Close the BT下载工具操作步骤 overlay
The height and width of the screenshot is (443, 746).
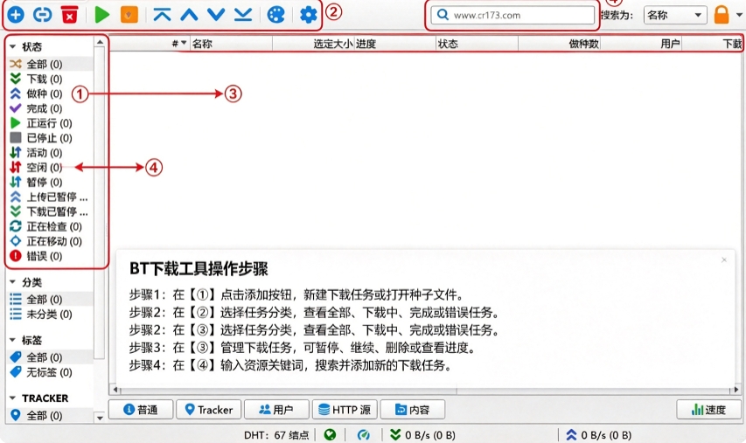[x=723, y=260]
